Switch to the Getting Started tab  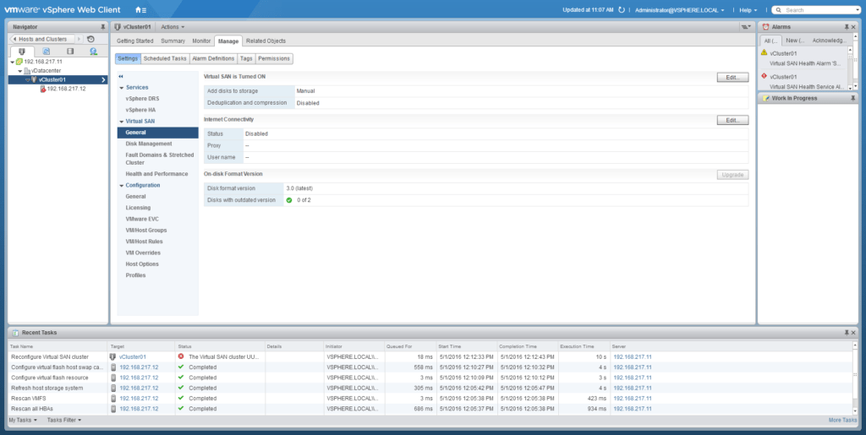[x=134, y=41]
